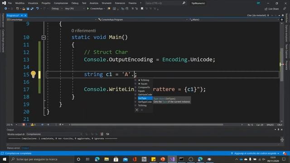Save Program.cs with the single floppy disk icon
This screenshot has height=163, width=290.
[x=28, y=9]
